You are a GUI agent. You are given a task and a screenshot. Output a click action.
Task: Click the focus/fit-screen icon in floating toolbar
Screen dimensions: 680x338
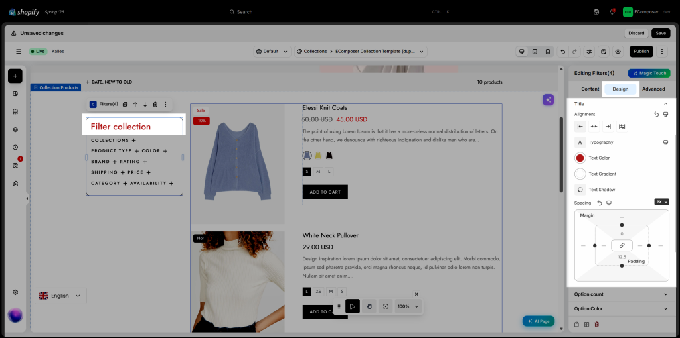click(x=386, y=306)
